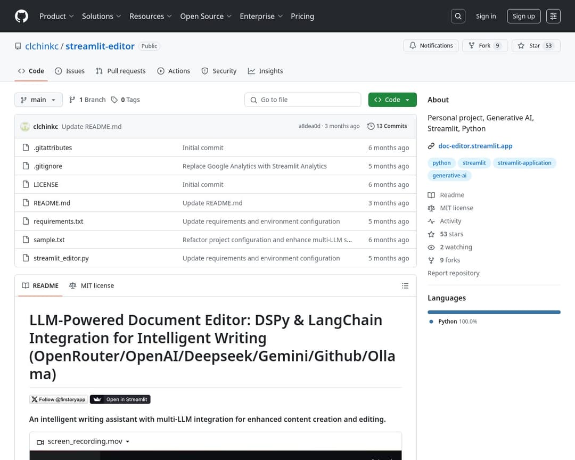Click the Sign in link
This screenshot has width=575, height=460.
point(486,16)
